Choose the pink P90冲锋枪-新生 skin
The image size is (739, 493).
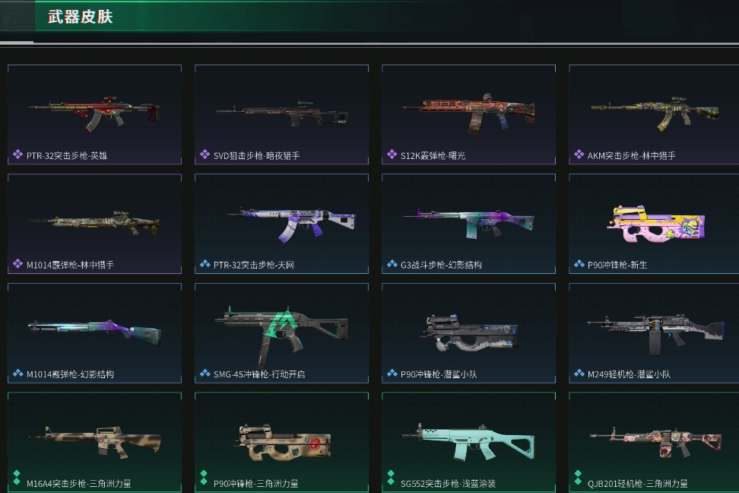[654, 224]
